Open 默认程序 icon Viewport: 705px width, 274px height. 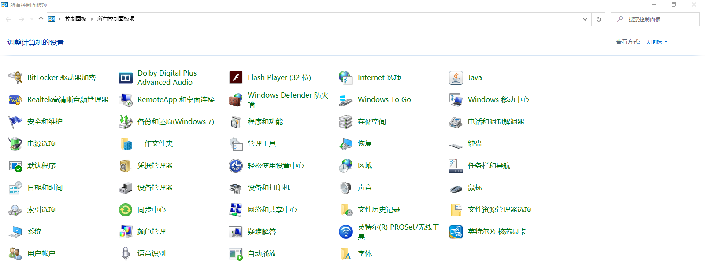[x=15, y=166]
